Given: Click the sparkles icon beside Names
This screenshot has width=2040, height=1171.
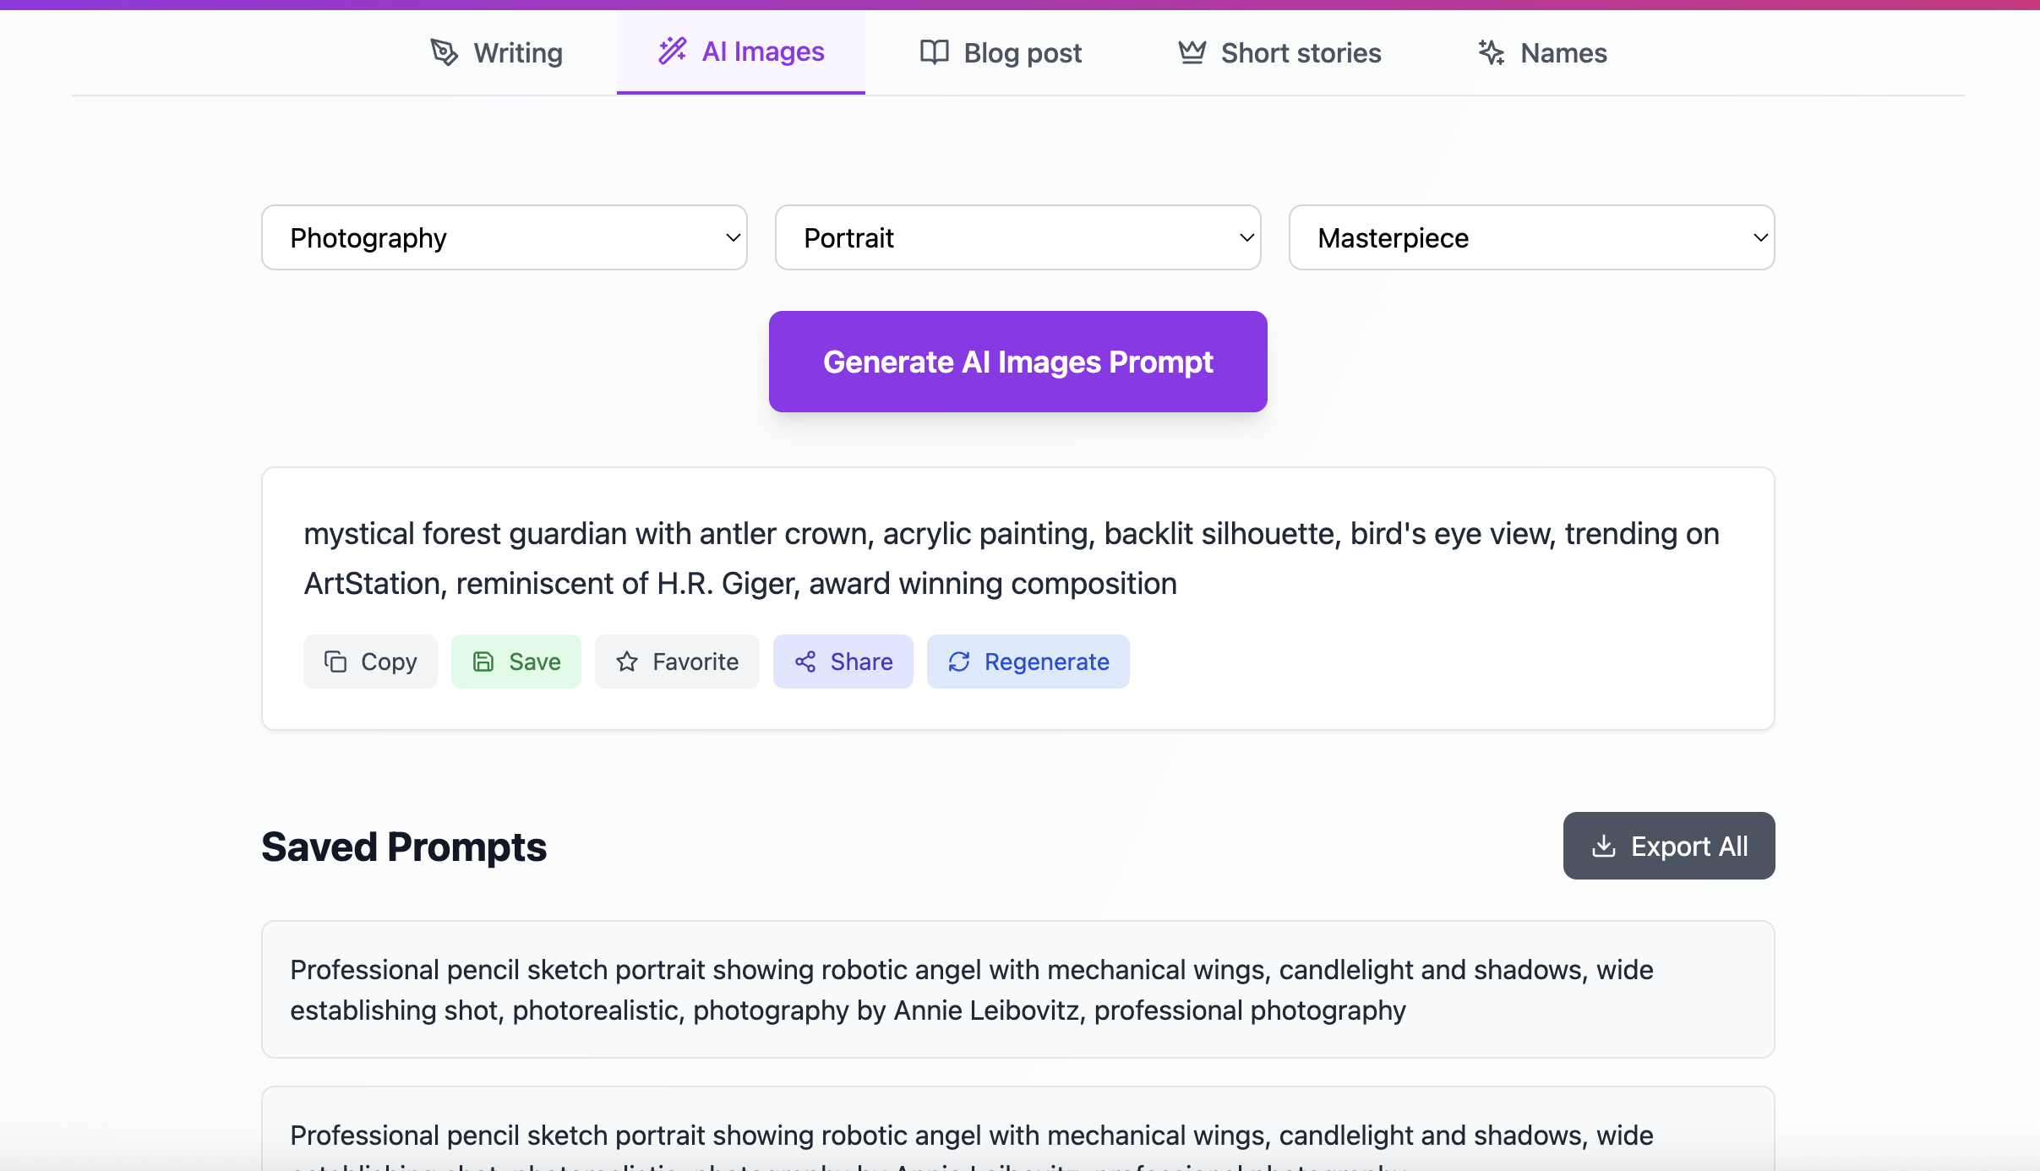Looking at the screenshot, I should tap(1492, 52).
